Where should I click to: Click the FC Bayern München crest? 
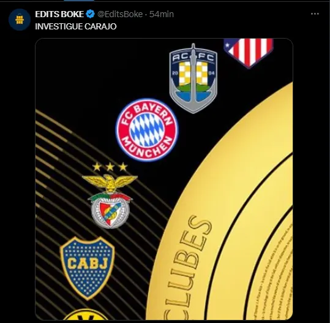pos(147,130)
